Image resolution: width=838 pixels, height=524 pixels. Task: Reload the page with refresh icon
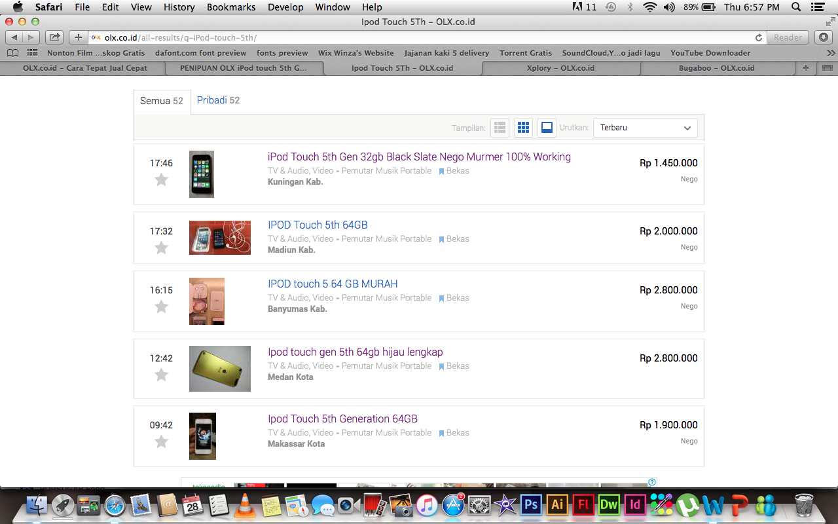759,37
